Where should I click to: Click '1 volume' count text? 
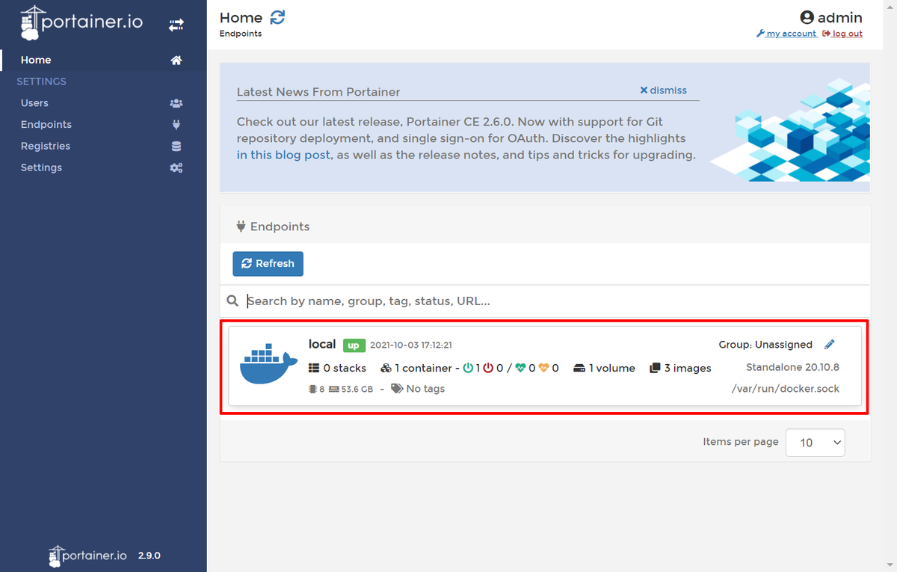612,368
